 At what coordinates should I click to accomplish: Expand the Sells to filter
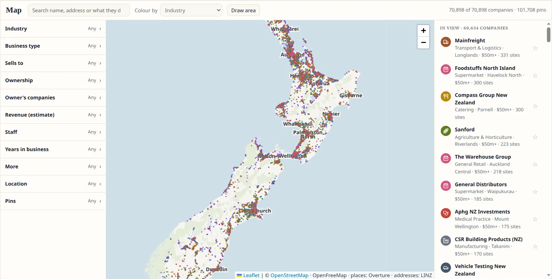(x=53, y=63)
